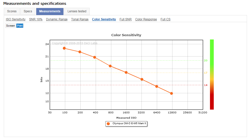This screenshot has height=139, width=249.
Task: Open the Scores tab
Action: pos(12,11)
